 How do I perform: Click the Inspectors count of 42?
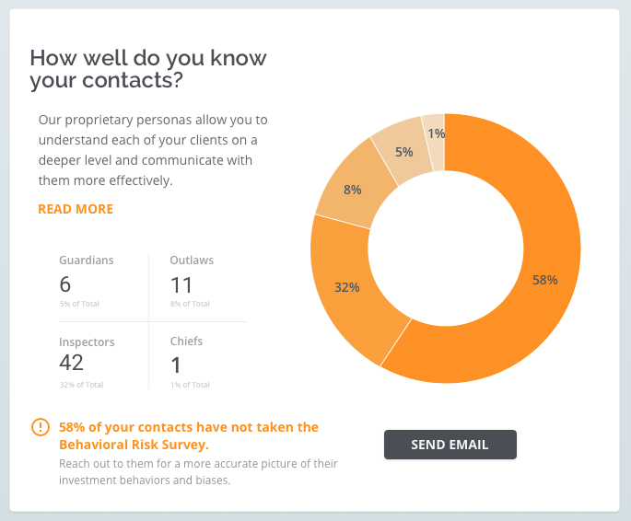(72, 363)
